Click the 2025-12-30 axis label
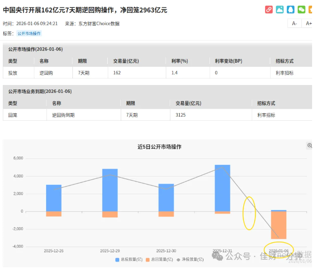Screen dimensions: 313x275 click(x=166, y=251)
